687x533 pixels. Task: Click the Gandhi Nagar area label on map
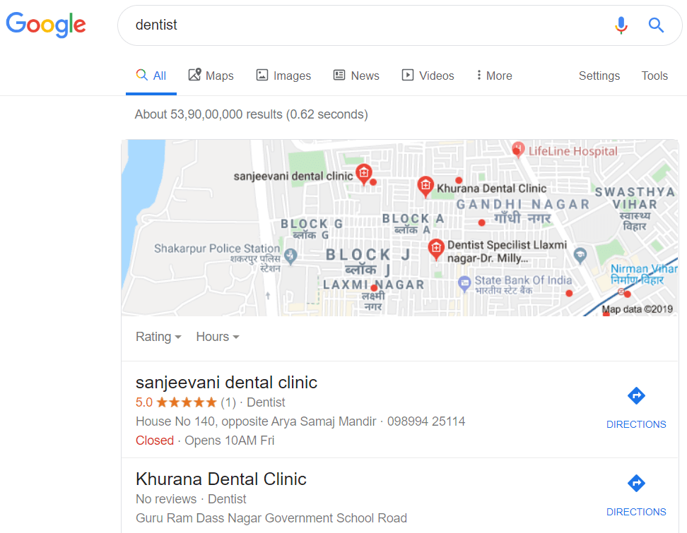coord(523,211)
